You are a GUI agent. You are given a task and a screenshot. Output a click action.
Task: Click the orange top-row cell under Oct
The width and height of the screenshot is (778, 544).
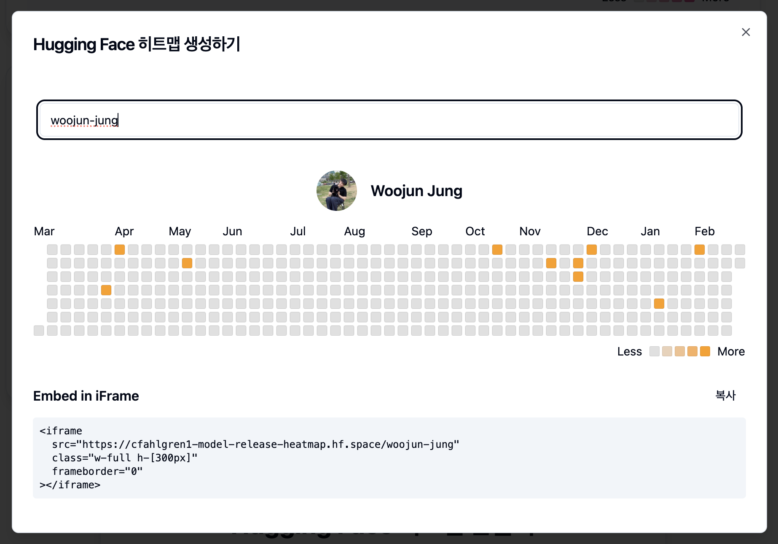pos(497,250)
